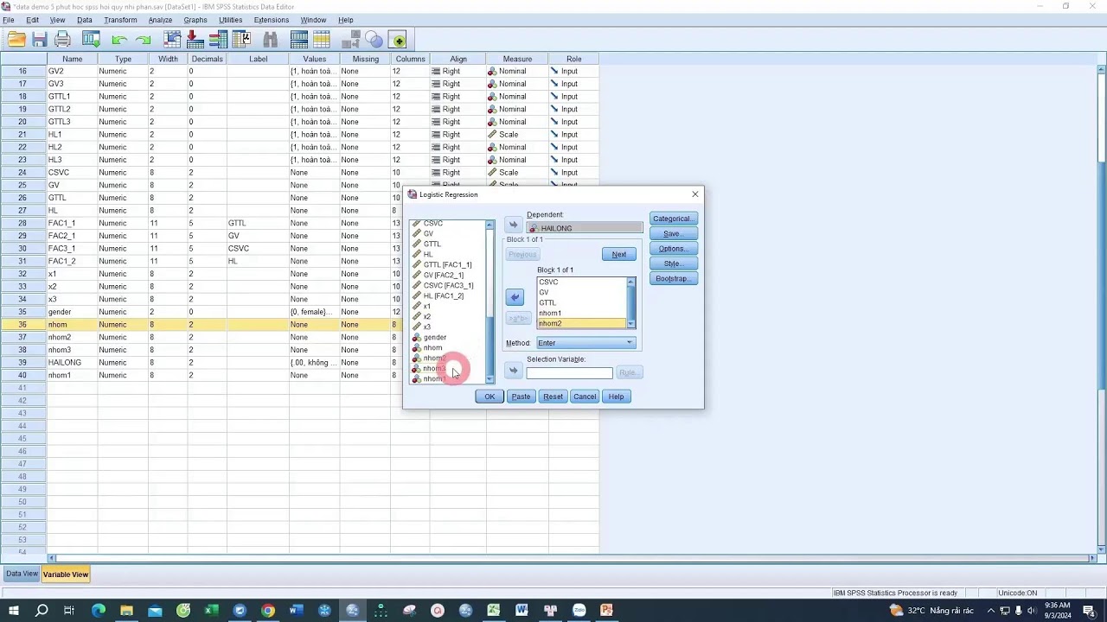Click the HAILONG variable name cell in row 39
This screenshot has height=622, width=1107.
pyautogui.click(x=72, y=363)
